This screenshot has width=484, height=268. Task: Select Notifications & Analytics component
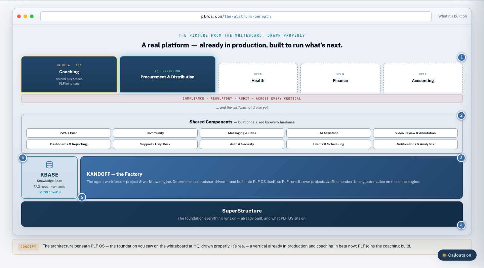(415, 144)
